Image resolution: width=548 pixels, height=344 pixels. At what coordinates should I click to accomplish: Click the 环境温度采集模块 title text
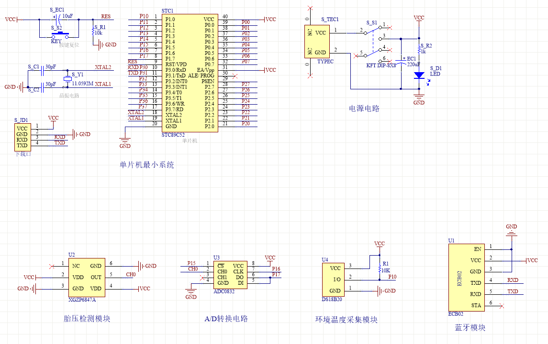pyautogui.click(x=347, y=320)
